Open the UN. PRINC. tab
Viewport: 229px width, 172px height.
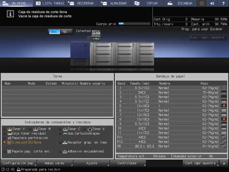tap(16, 3)
